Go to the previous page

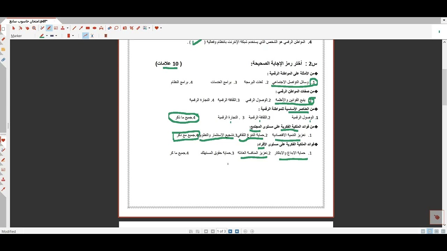tap(213, 231)
